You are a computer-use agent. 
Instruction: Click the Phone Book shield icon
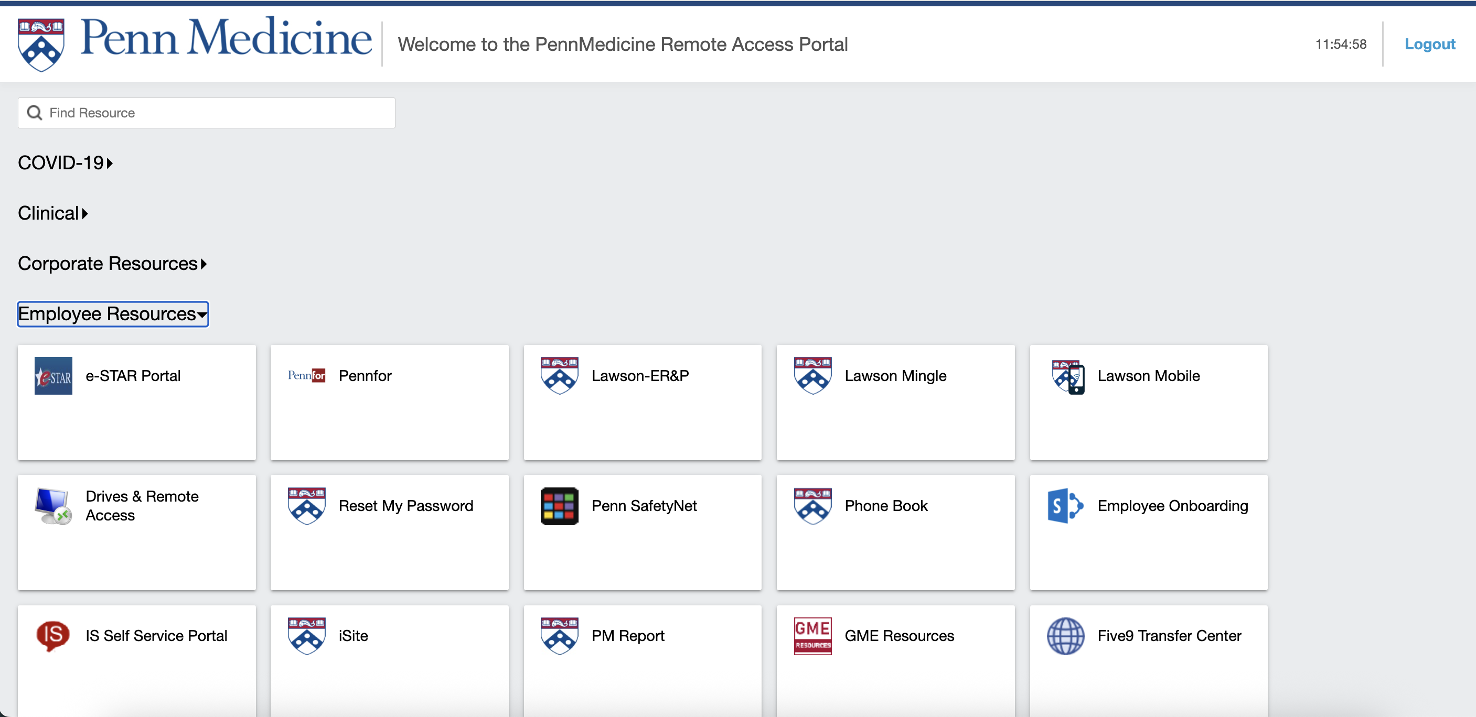pyautogui.click(x=812, y=506)
